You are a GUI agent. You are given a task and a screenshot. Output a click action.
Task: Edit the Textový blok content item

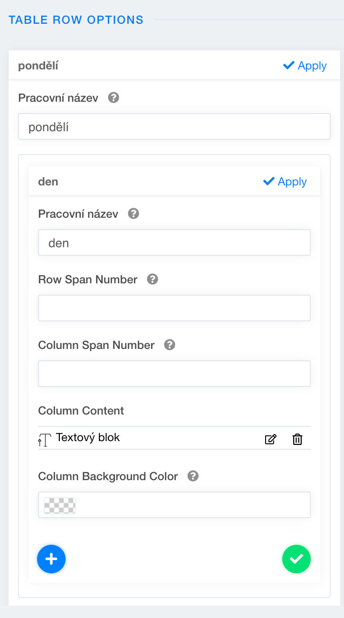tap(270, 439)
